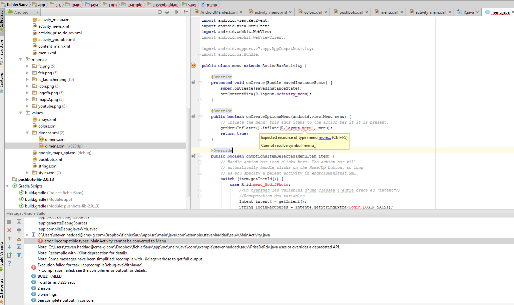Select strings.xml in the project tree
The image size is (514, 305).
tap(48, 166)
